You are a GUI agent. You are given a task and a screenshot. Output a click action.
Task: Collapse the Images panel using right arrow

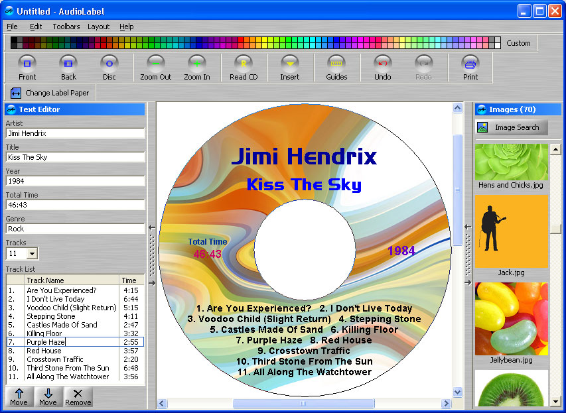(468, 282)
